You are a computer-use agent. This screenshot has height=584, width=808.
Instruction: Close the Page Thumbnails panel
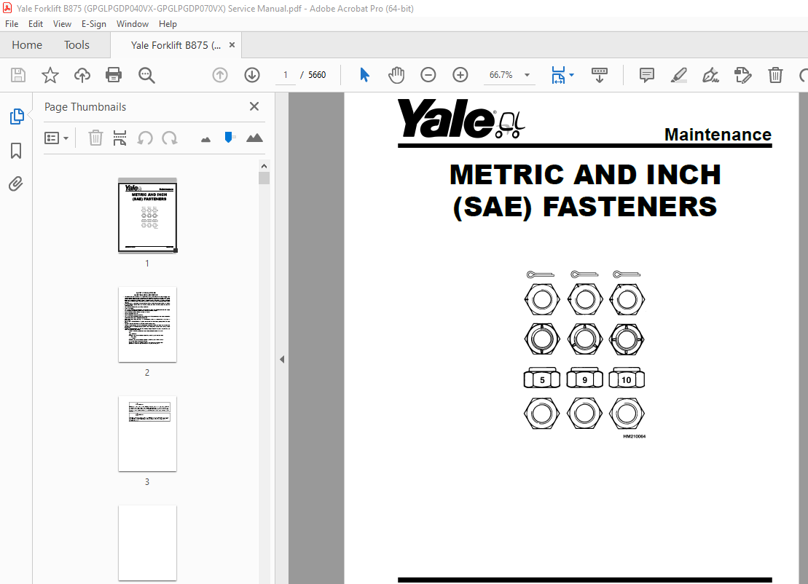click(254, 106)
